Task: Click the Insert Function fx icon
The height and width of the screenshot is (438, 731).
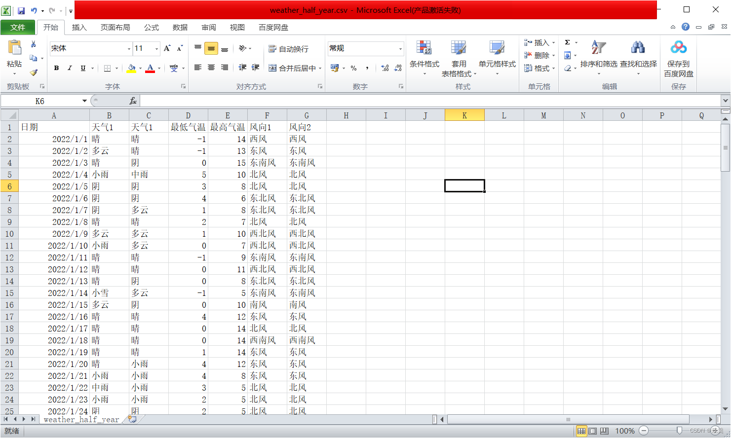Action: [133, 101]
